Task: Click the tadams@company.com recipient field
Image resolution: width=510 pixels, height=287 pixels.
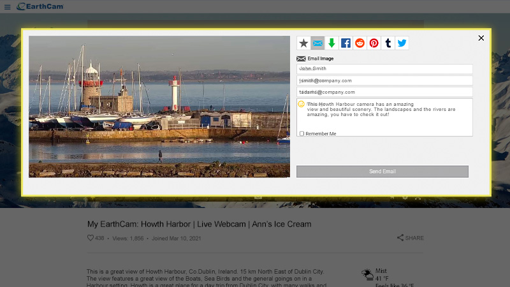Action: tap(384, 92)
